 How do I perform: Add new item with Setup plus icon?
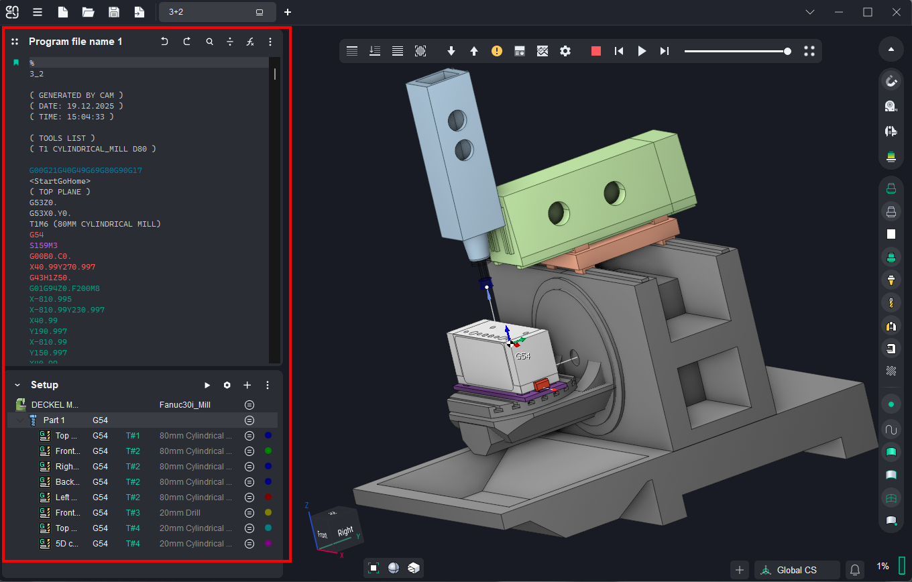click(x=247, y=385)
